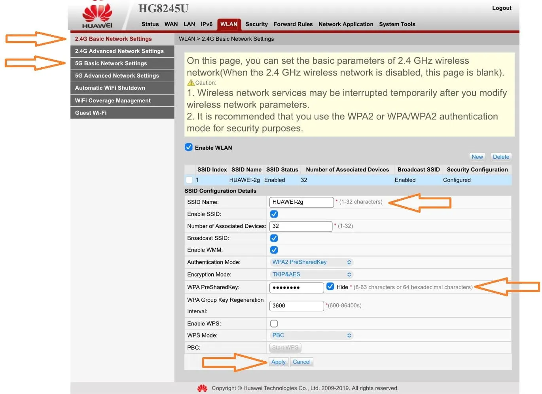Uncheck the Hide password checkbox
The image size is (542, 394).
330,286
